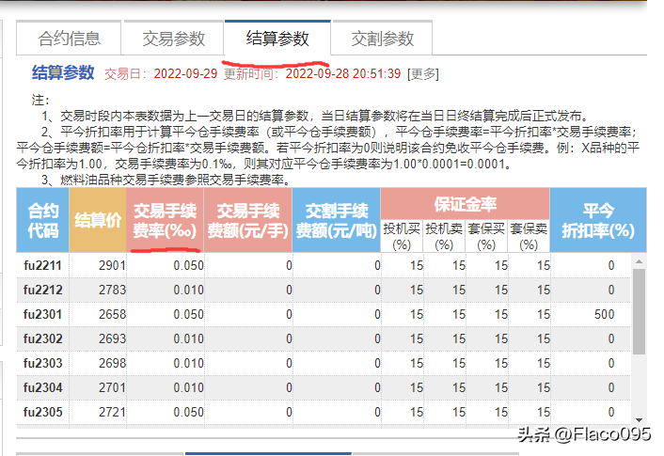Screen dimensions: 664x456
Task: Click the [更多] link
Action: click(x=422, y=73)
